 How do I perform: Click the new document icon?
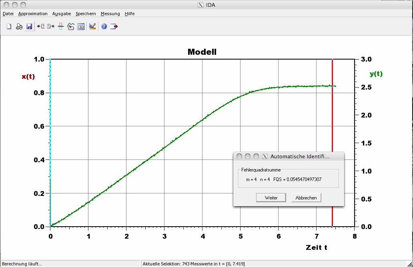9,26
